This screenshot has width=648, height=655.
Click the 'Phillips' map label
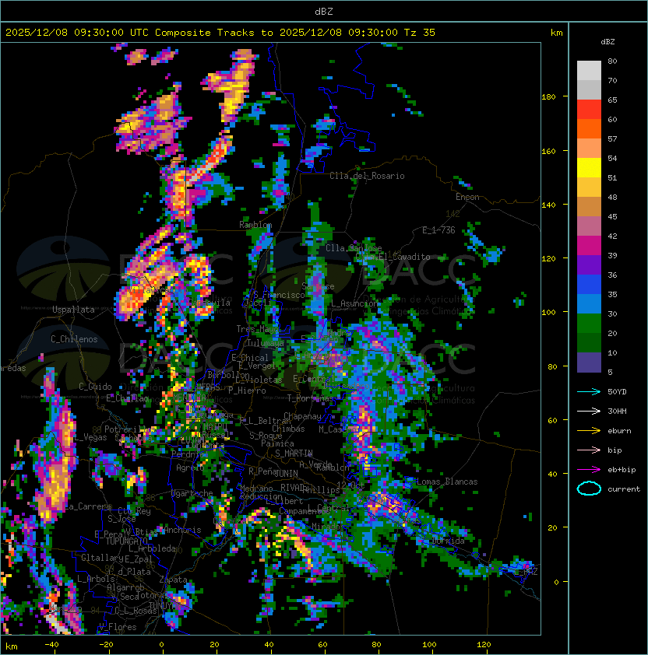(x=321, y=489)
